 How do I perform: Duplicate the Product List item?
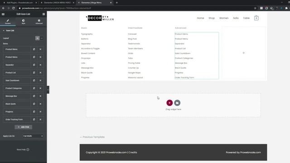pos(34,72)
